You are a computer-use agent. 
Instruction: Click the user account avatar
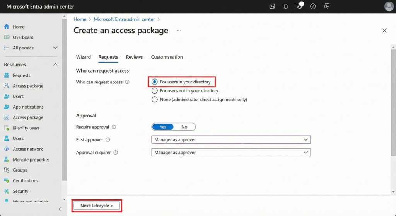[389, 7]
